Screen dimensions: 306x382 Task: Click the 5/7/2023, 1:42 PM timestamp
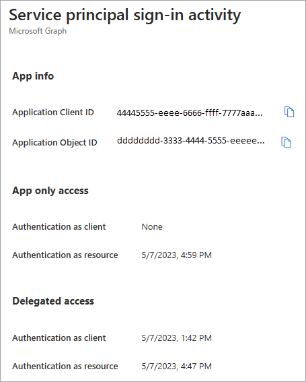[x=177, y=338]
